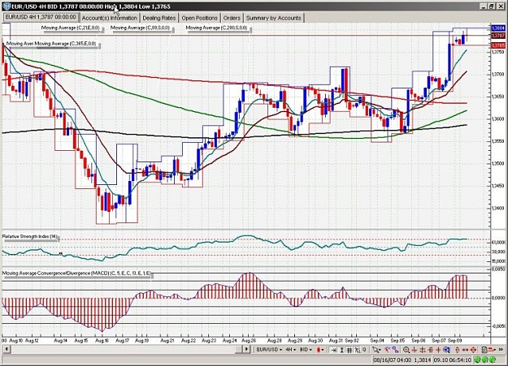Click the red tool icon before the overflow chevron
Image resolution: width=508 pixels, height=366 pixels.
pos(491,350)
